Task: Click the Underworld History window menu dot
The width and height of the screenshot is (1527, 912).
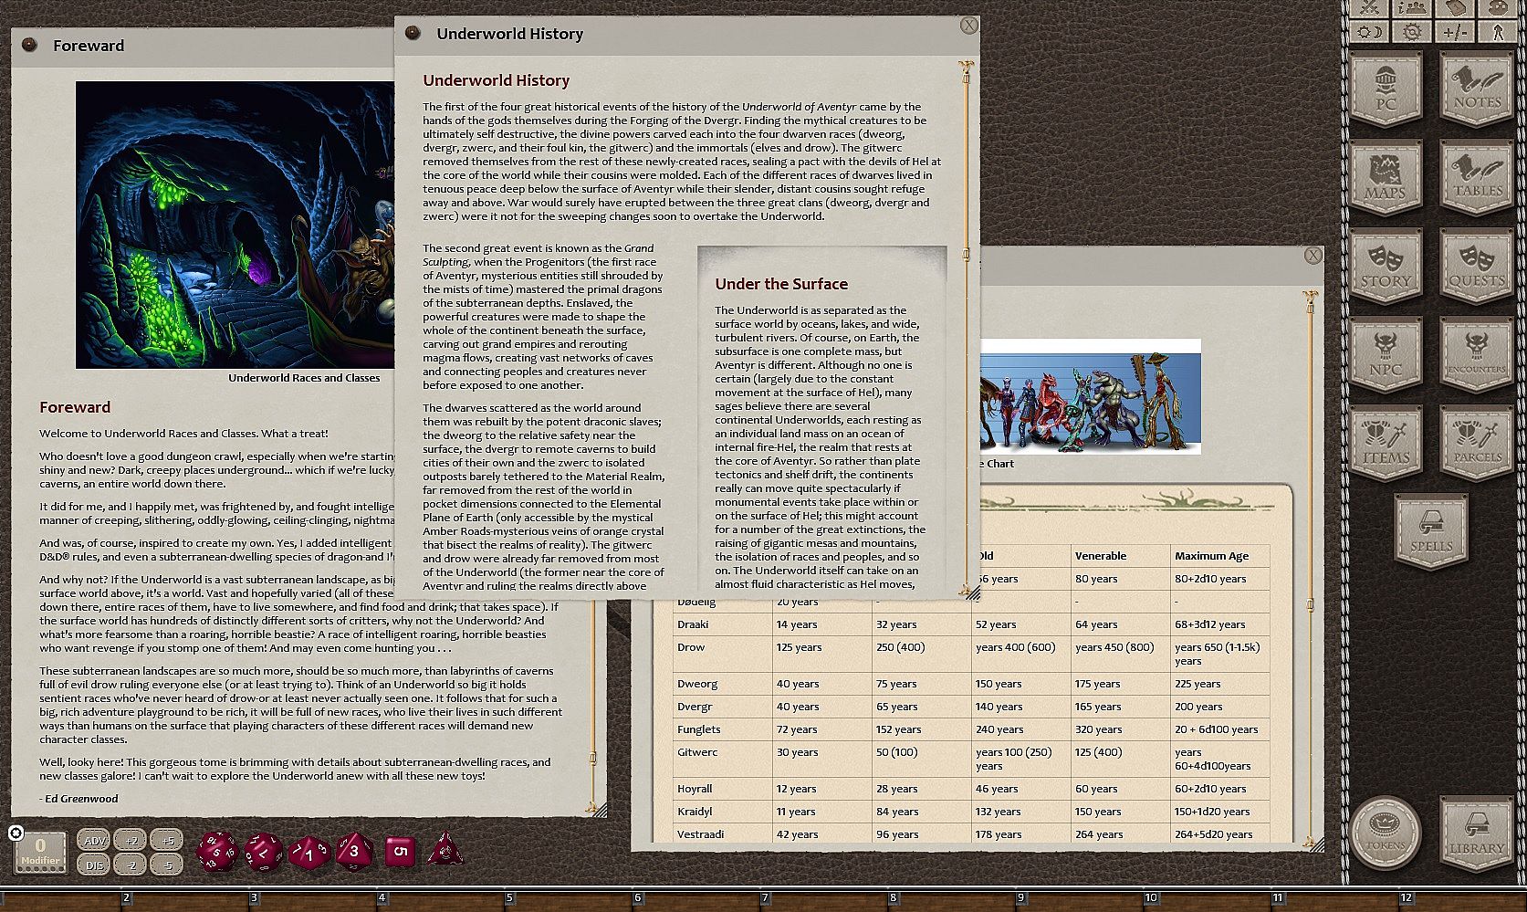Action: (x=413, y=34)
